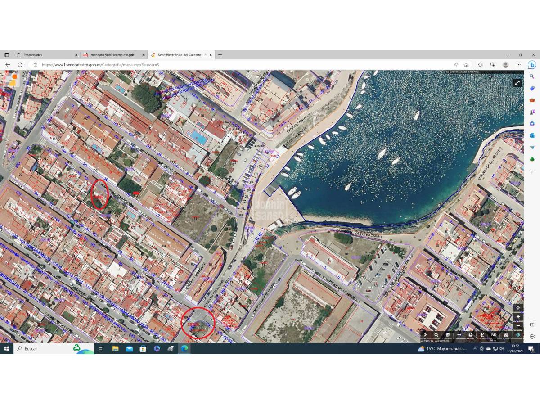Image resolution: width=540 pixels, height=405 pixels.
Task: Open the sidebar Outlook icon
Action: [x=532, y=135]
